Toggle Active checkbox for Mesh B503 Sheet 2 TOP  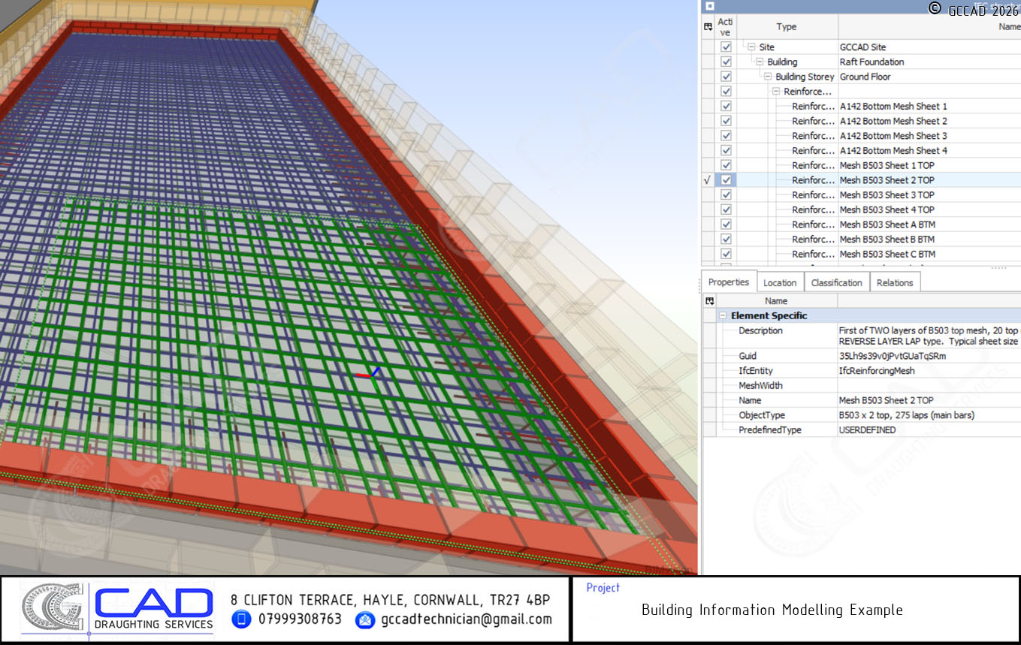click(x=726, y=180)
